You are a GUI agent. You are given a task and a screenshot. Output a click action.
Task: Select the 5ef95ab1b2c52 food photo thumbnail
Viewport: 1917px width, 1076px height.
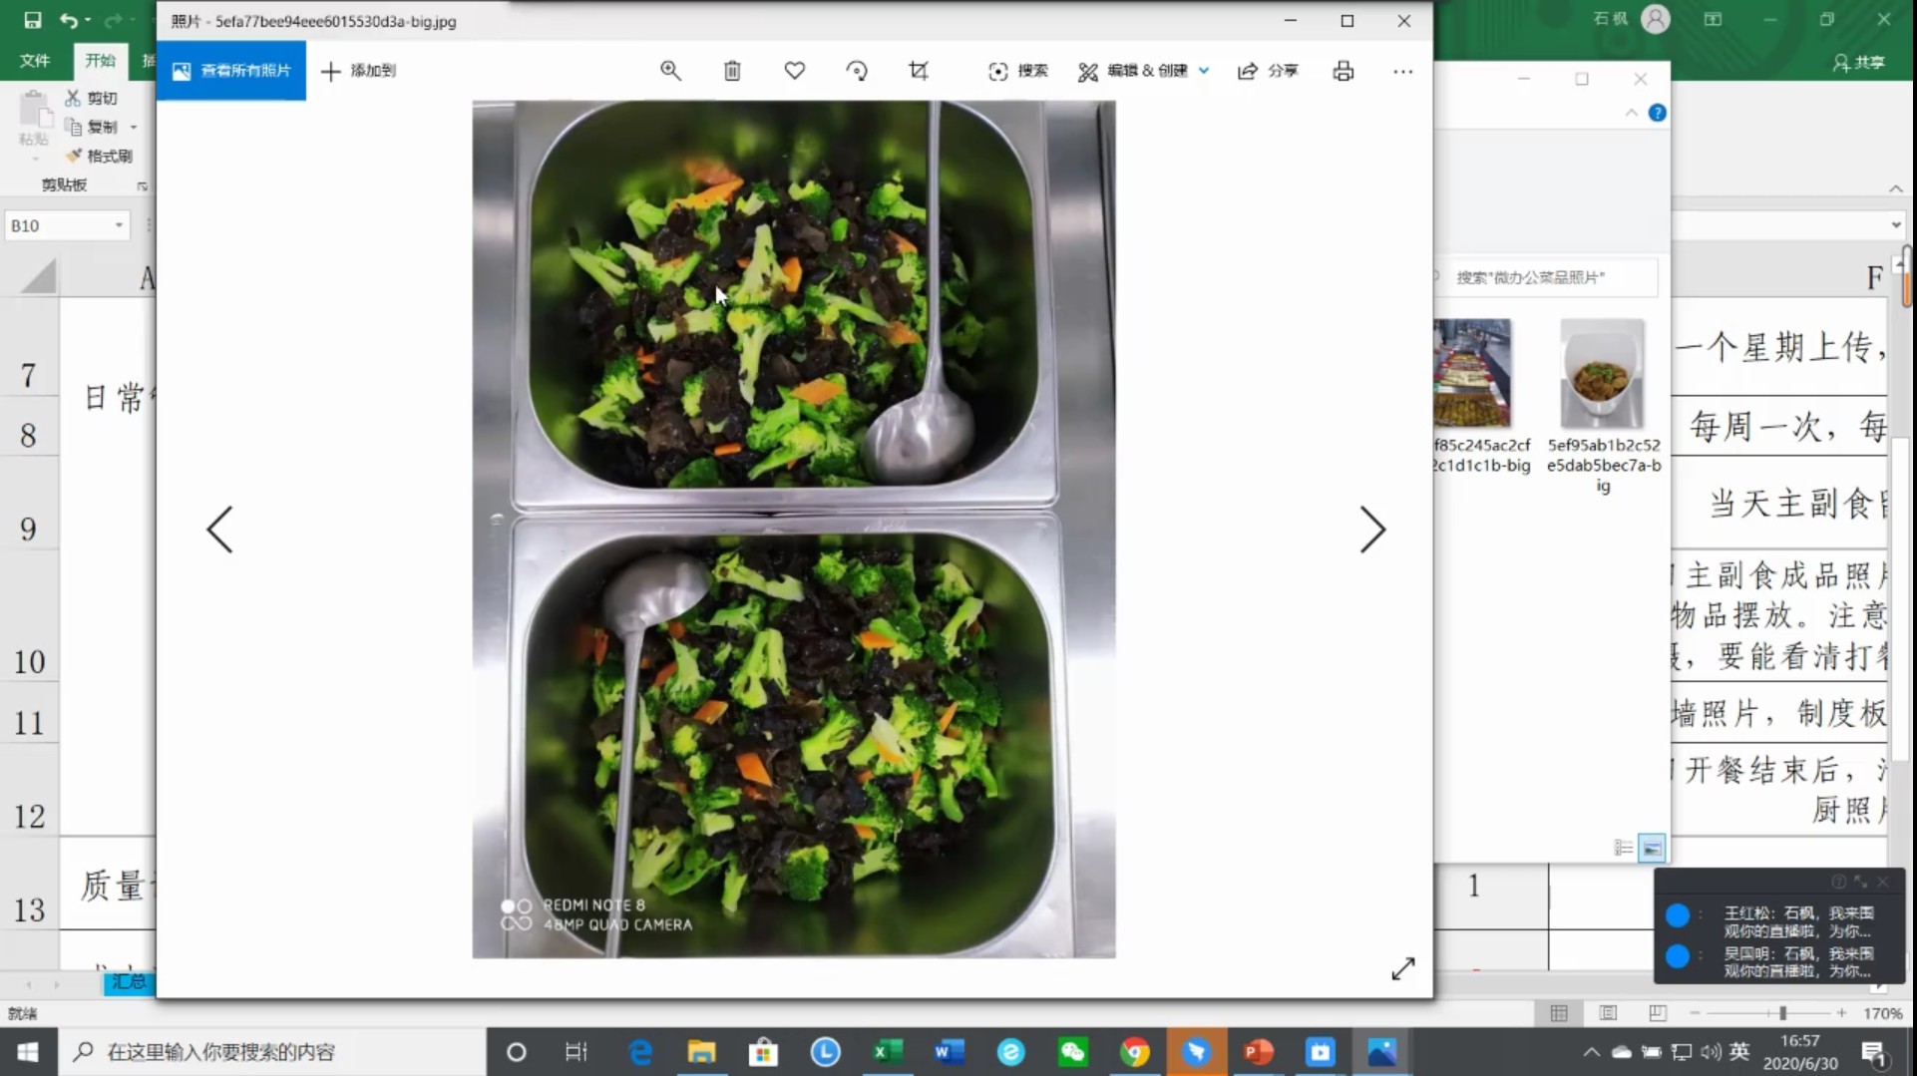click(1602, 374)
